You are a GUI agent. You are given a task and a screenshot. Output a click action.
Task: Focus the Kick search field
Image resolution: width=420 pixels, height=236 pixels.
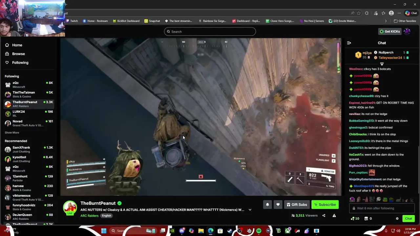coord(210,31)
